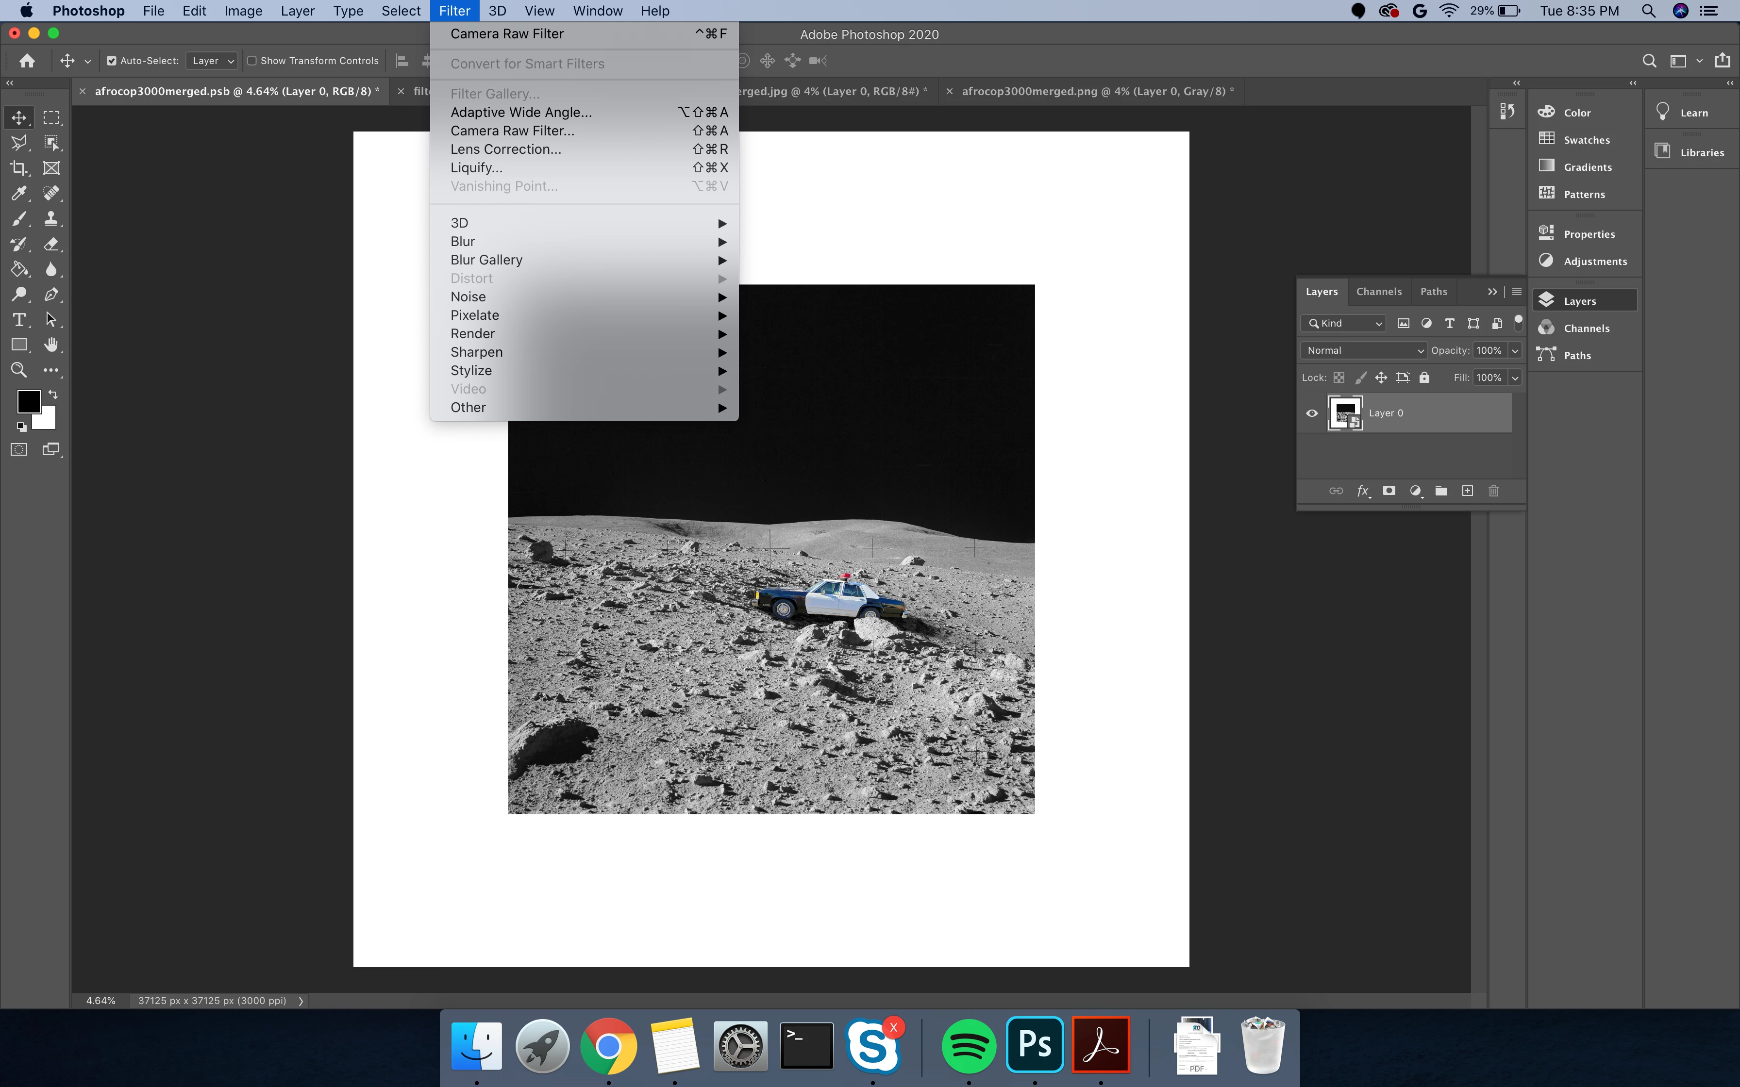
Task: Select the Eyedropper tool
Action: (x=19, y=193)
